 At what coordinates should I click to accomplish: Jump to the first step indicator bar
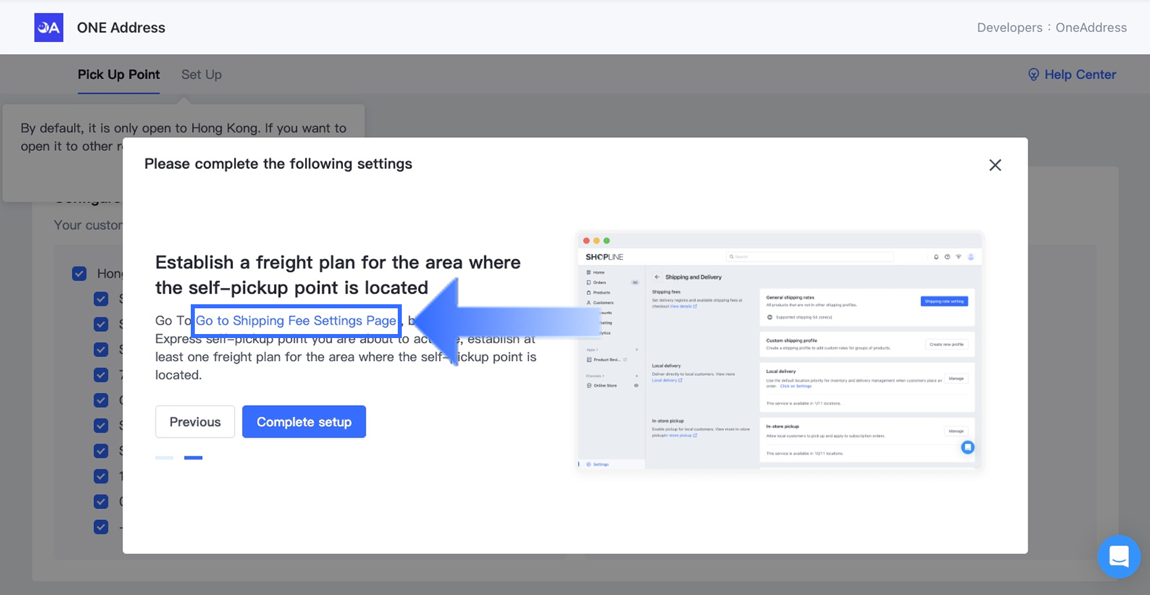(164, 458)
